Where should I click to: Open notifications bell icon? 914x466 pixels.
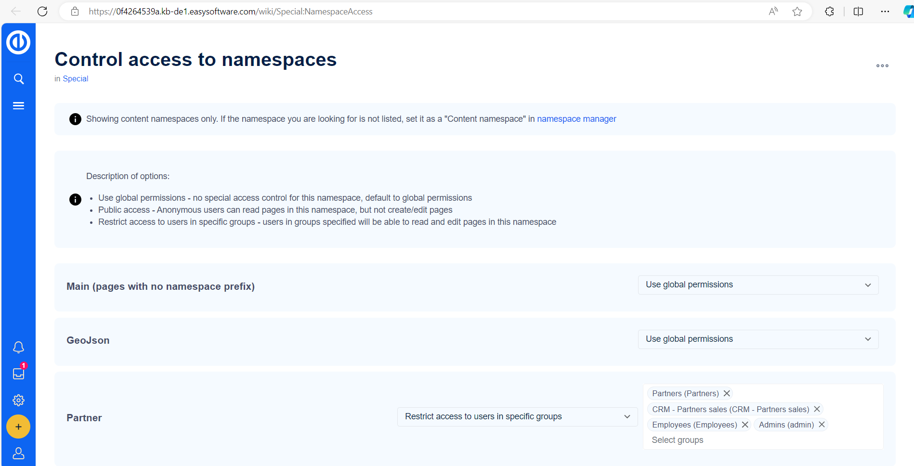[18, 347]
